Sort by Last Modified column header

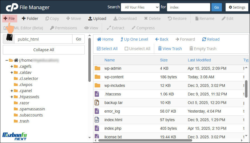coord(199,60)
